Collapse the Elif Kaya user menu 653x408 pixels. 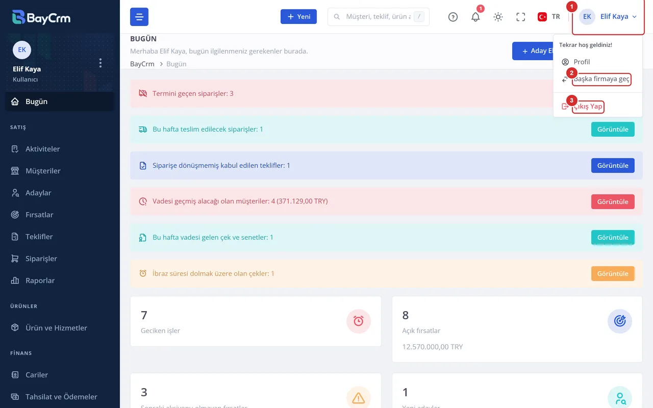point(608,17)
